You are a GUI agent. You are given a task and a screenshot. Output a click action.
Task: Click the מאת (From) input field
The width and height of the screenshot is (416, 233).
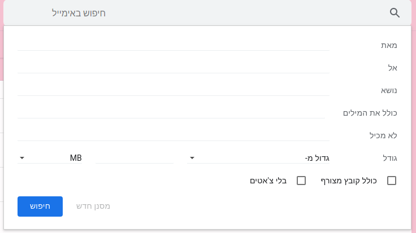[174, 45]
